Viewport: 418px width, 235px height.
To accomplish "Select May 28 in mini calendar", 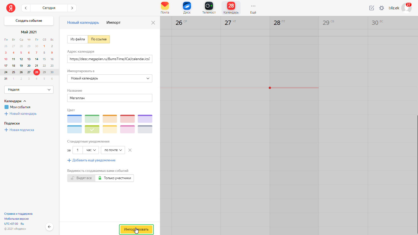I will [x=37, y=72].
